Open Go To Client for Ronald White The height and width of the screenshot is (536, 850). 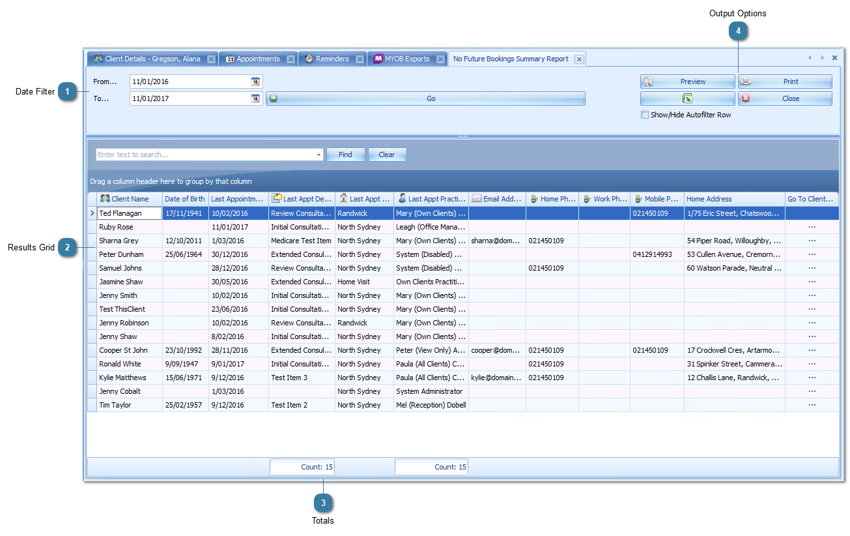point(812,364)
